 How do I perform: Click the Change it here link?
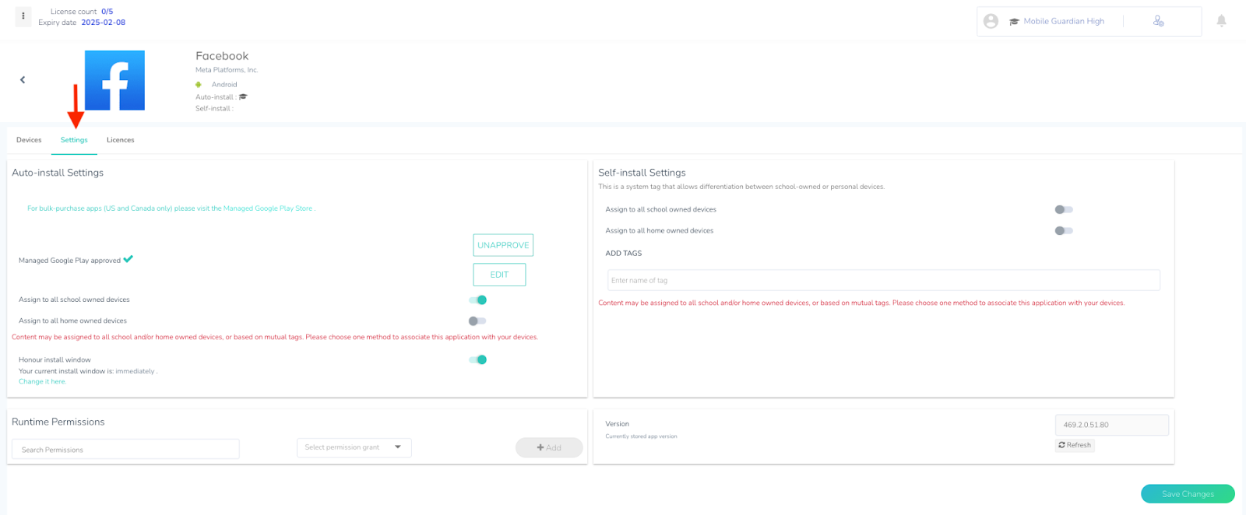[42, 381]
